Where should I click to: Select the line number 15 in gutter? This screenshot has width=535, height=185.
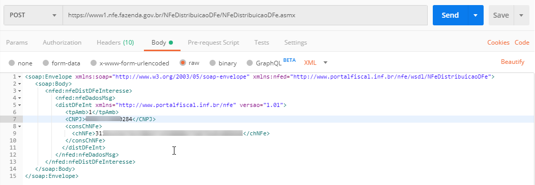(x=13, y=176)
